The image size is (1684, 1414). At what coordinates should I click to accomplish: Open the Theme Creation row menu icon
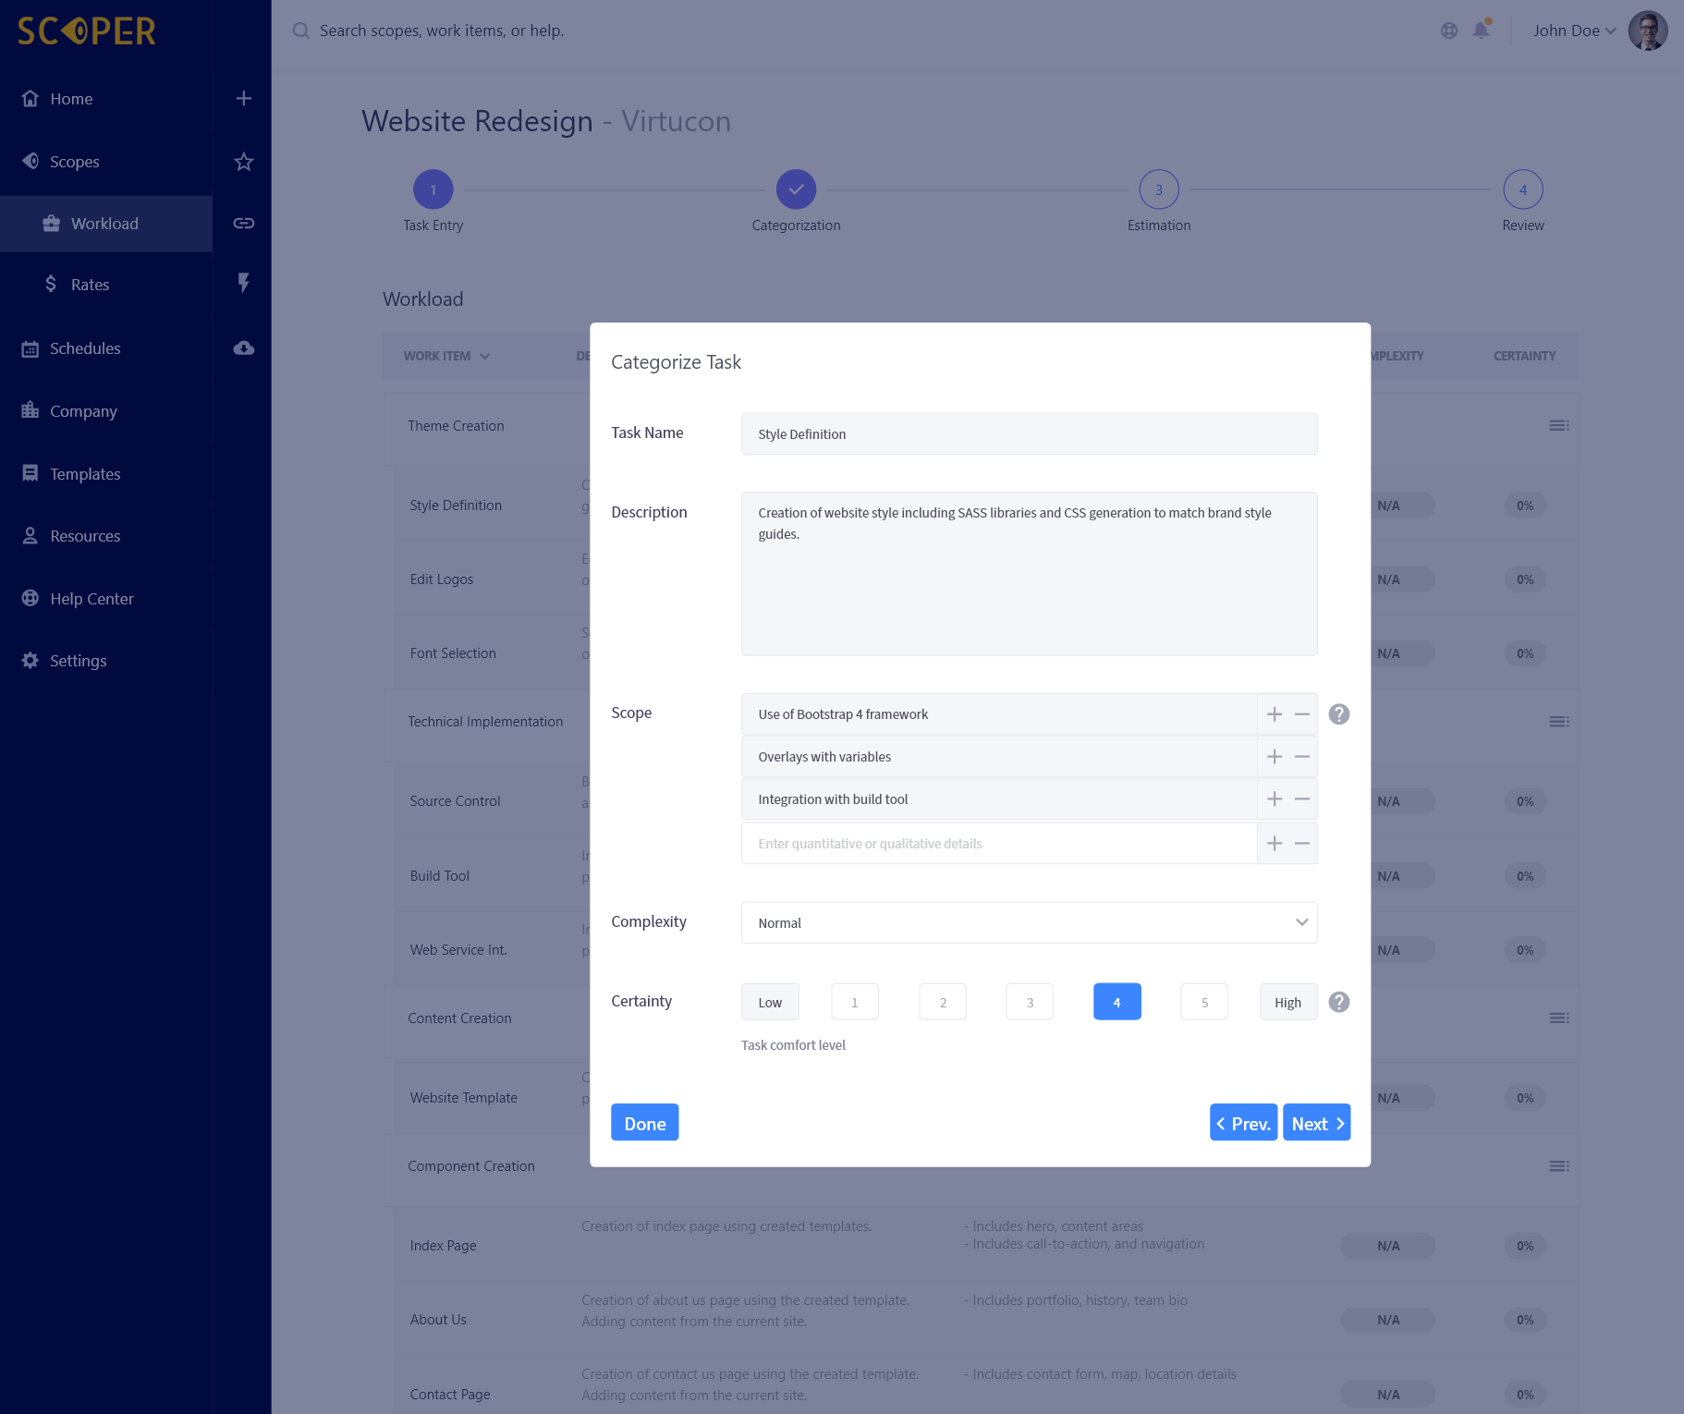click(1559, 425)
